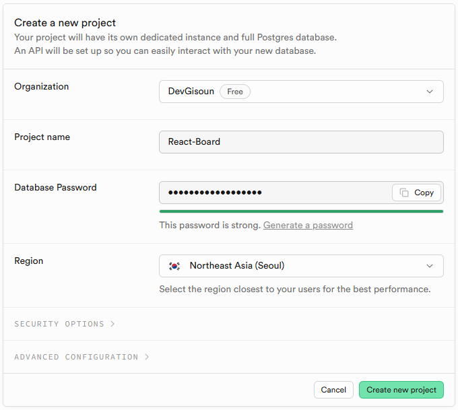Click the Create a new project heading
Screen dimensions: 458x410
coord(65,23)
